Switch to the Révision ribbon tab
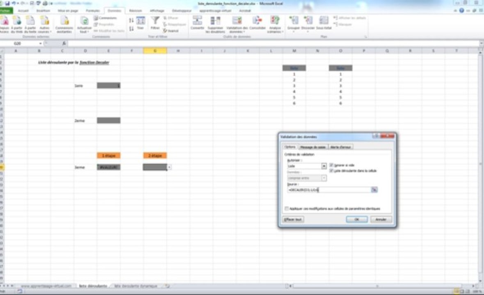 coord(135,11)
